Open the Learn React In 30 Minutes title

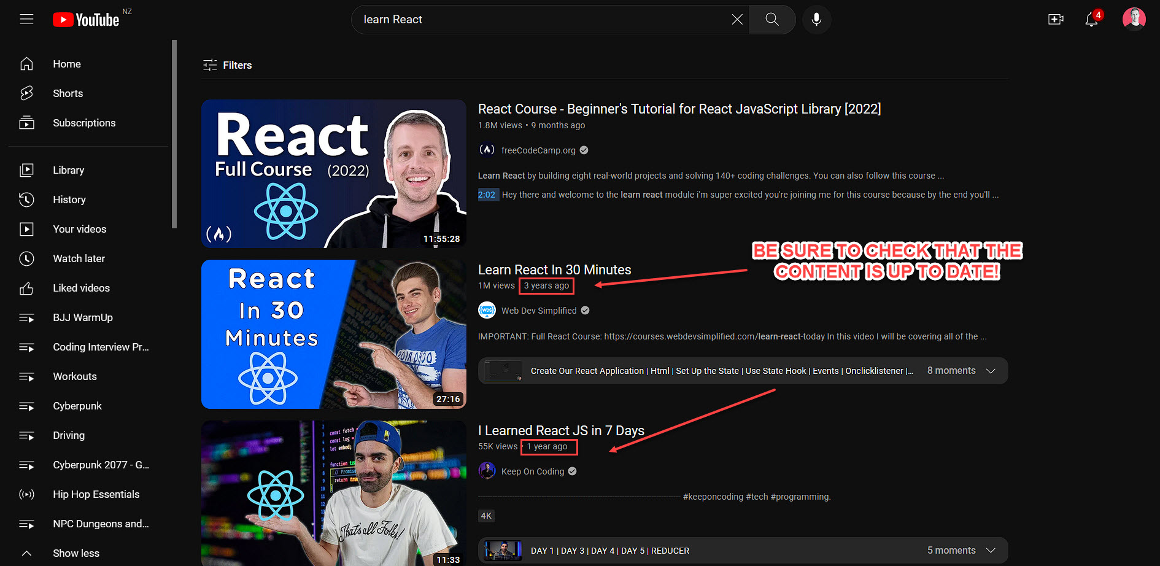click(x=554, y=269)
